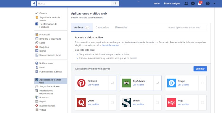Click the Seguridad shield icon
222x113 pixels.
pos(37,17)
